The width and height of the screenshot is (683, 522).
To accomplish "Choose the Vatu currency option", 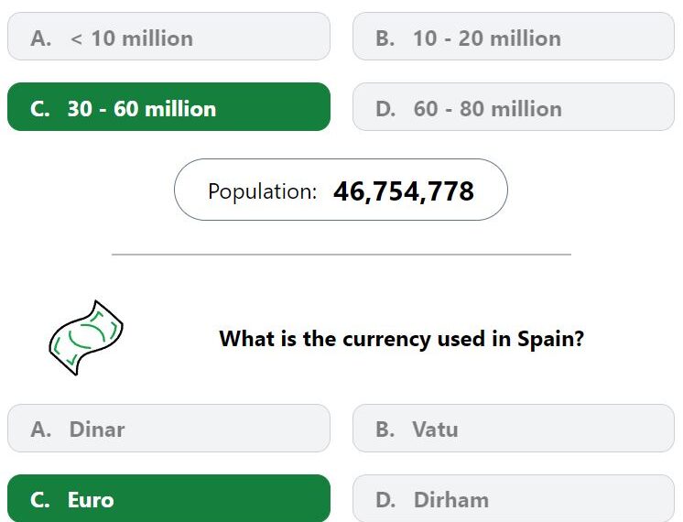I will pos(514,429).
